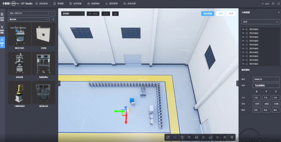Click the rotate tool in bottom toolbar

pos(182,137)
